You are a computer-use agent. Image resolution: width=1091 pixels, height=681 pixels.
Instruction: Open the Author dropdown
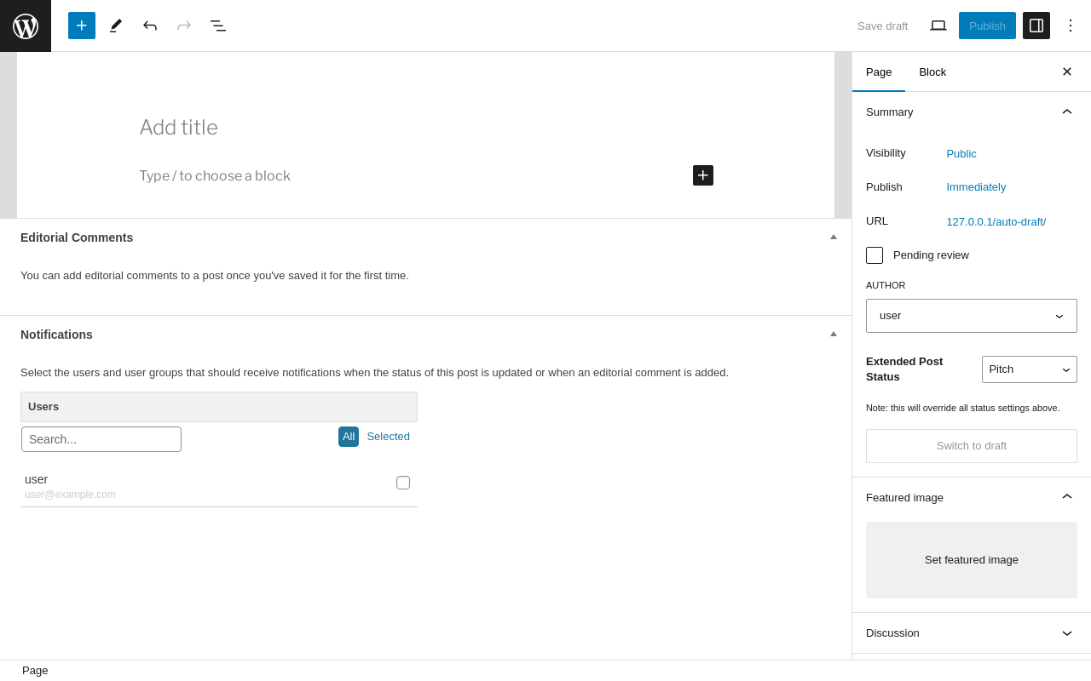(972, 316)
